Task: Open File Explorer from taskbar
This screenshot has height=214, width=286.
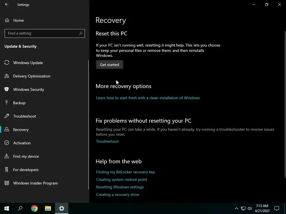Action: (x=48, y=208)
